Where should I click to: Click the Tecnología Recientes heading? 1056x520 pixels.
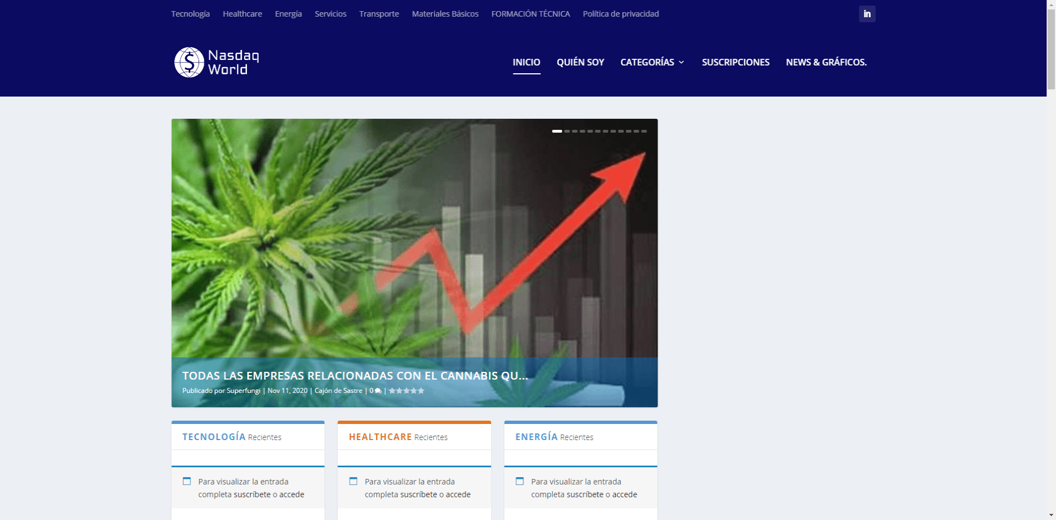tap(232, 437)
